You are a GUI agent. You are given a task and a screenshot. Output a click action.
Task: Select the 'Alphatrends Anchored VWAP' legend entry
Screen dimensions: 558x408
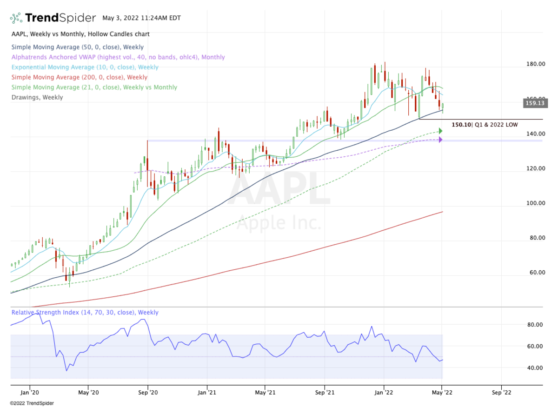[x=118, y=57]
